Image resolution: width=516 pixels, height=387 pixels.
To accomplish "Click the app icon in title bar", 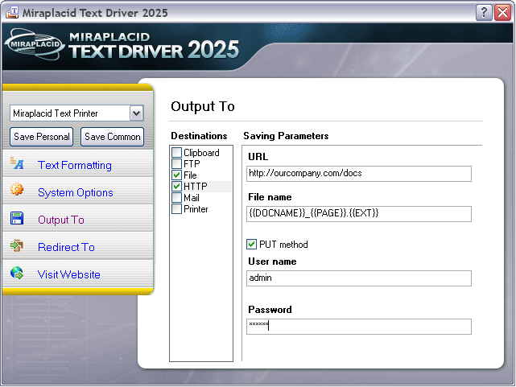I will (x=12, y=13).
